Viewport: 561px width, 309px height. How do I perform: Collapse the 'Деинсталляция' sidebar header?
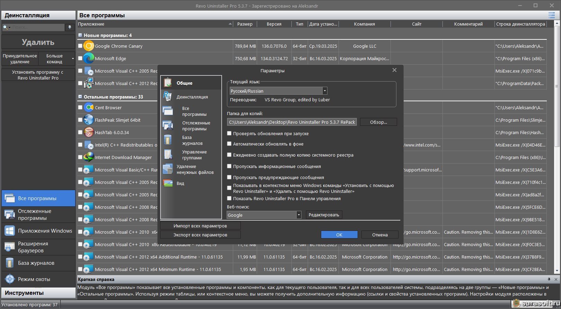(x=38, y=15)
